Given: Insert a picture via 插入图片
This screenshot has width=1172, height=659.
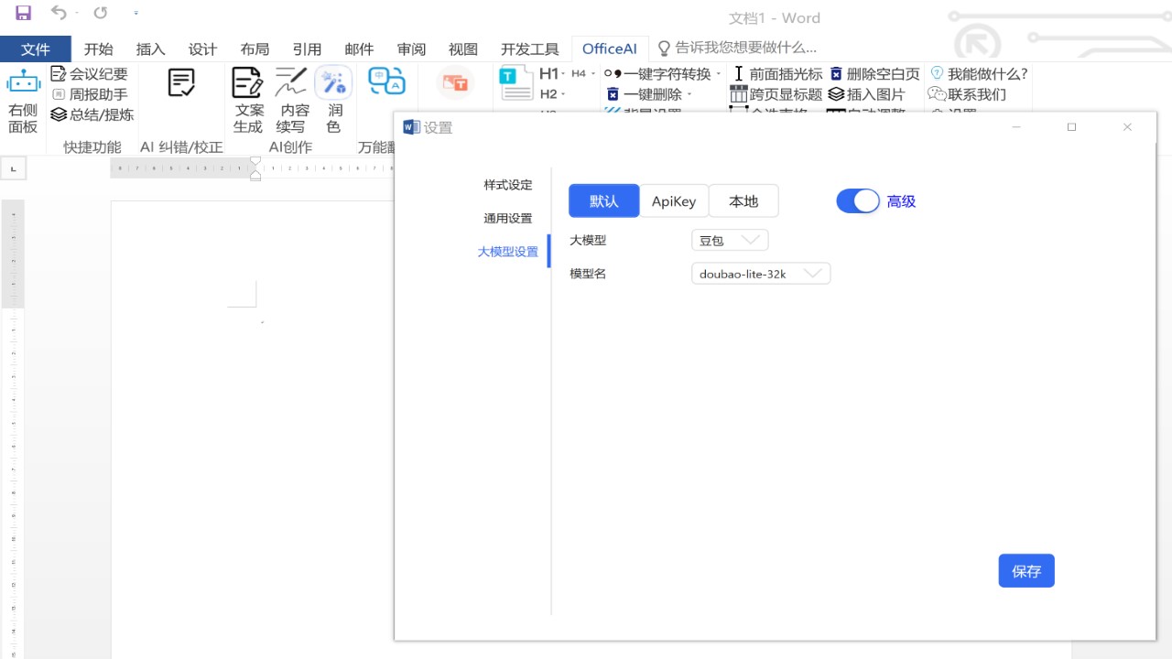Looking at the screenshot, I should click(866, 92).
